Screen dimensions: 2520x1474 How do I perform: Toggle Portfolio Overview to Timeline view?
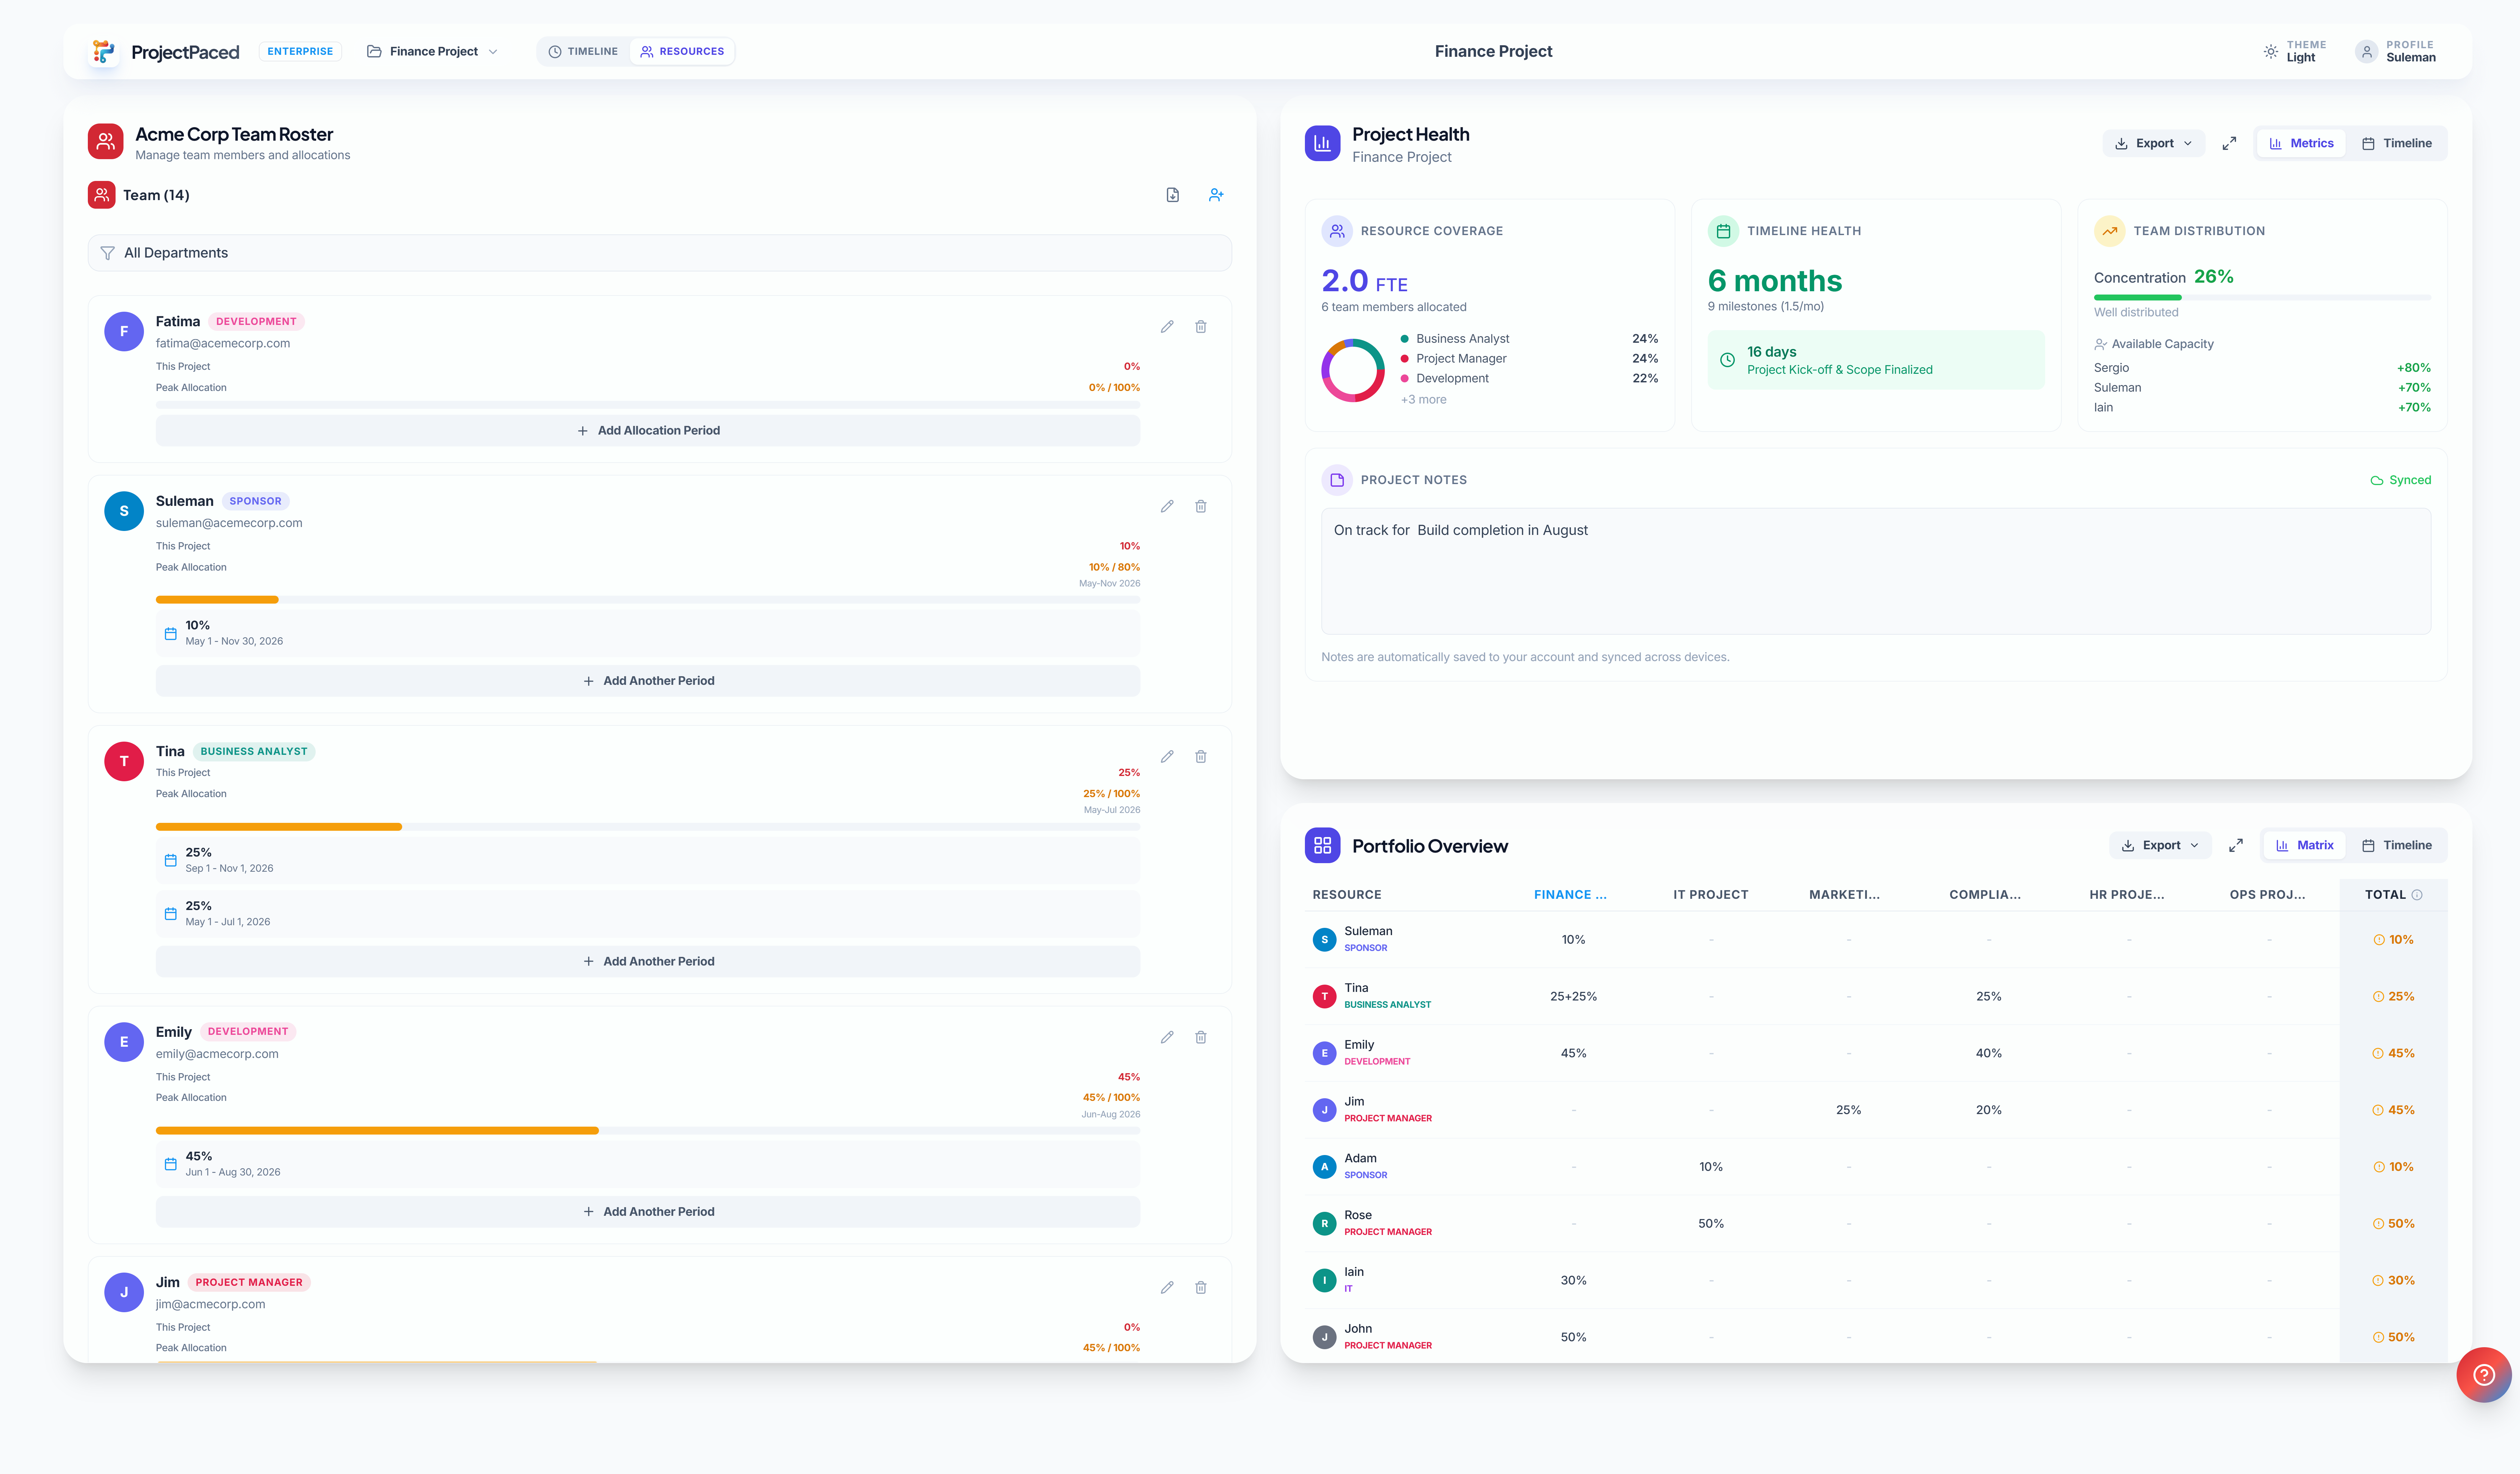[2398, 845]
